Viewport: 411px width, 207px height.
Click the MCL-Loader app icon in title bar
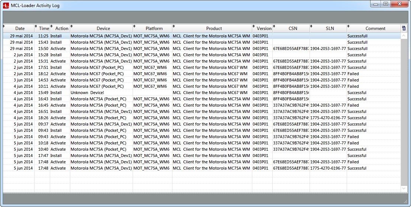tap(6, 5)
